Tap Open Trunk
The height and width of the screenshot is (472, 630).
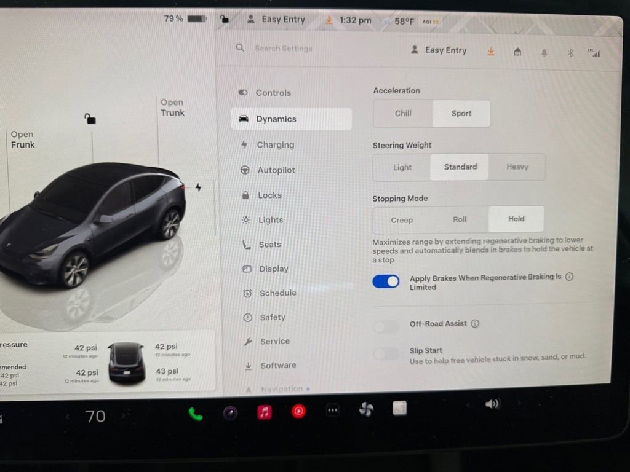coord(172,108)
